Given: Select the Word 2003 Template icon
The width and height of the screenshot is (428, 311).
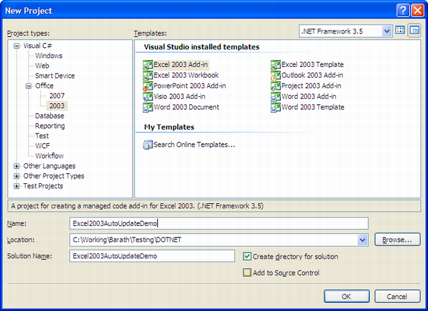Looking at the screenshot, I should [x=276, y=107].
